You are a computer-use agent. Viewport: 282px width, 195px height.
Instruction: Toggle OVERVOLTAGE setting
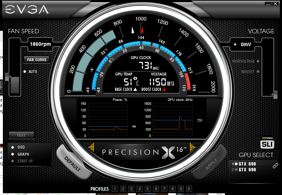click(258, 61)
